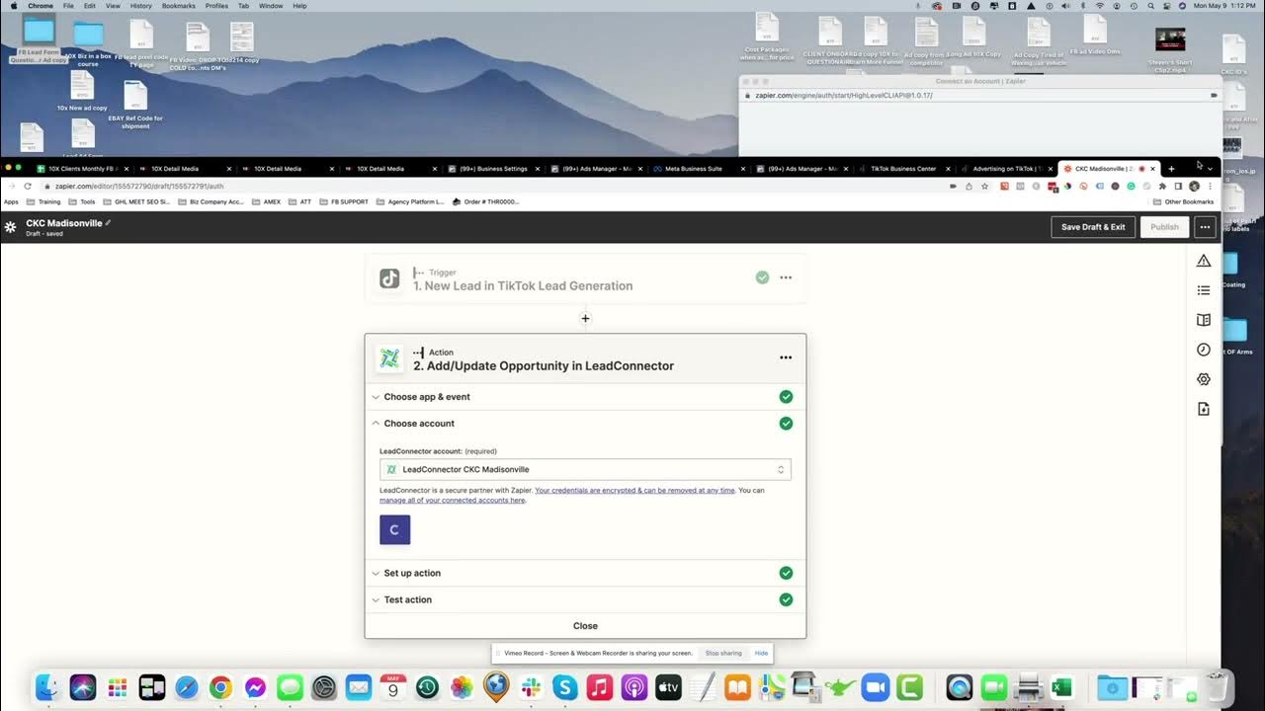Edit the Zap name with pencil icon
Image resolution: width=1265 pixels, height=711 pixels.
pos(108,223)
